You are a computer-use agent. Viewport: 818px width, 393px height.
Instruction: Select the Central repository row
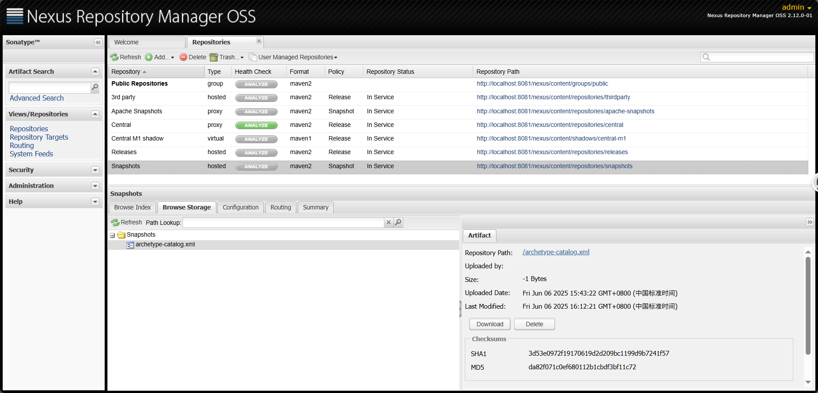[x=458, y=125]
